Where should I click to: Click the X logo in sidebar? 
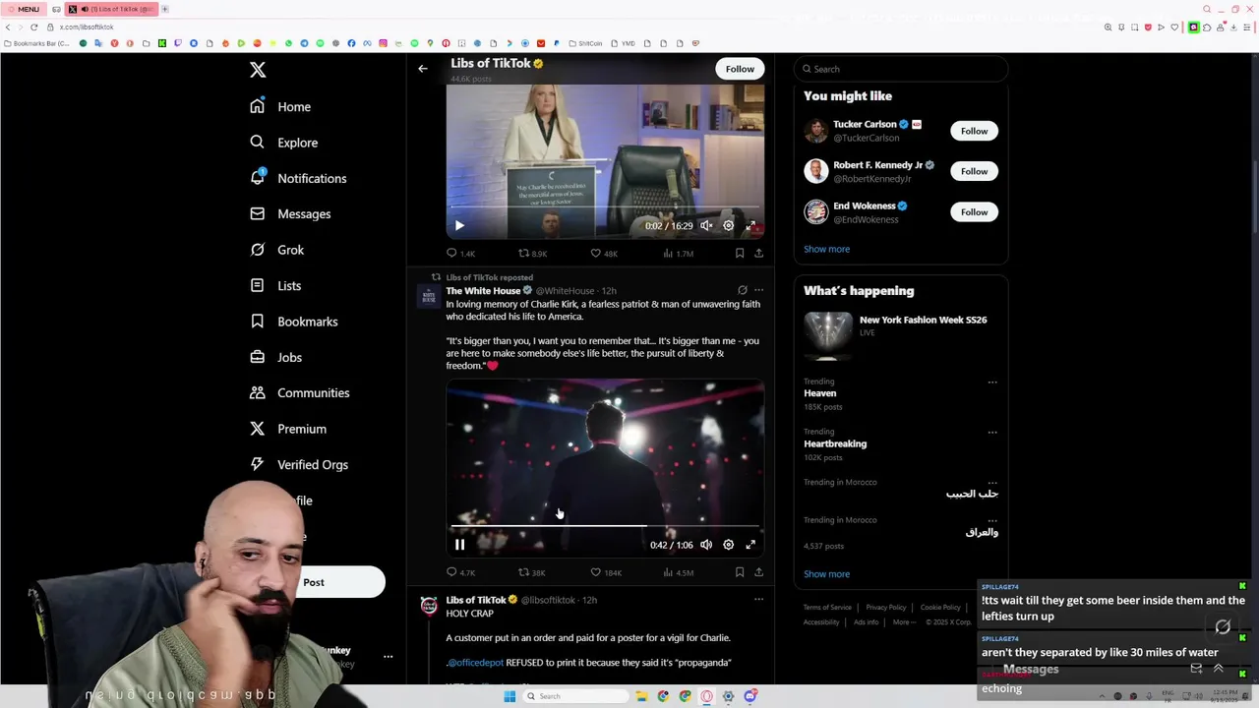tap(258, 70)
